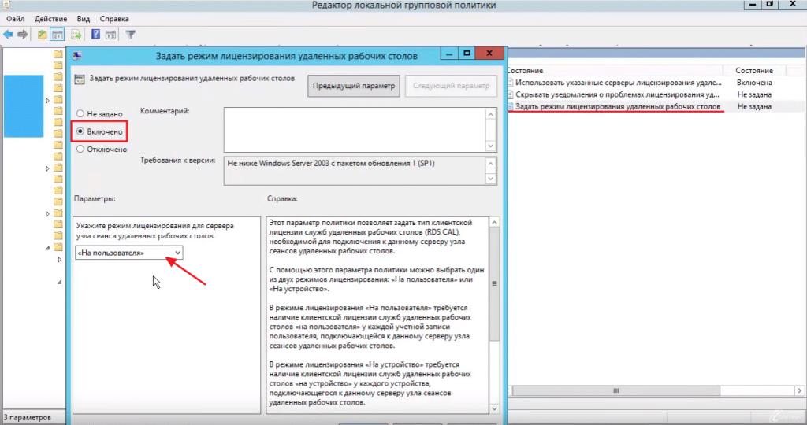Screen dimensions: 807x425
Task: Click the 'Следующий параметр' button
Action: (451, 86)
